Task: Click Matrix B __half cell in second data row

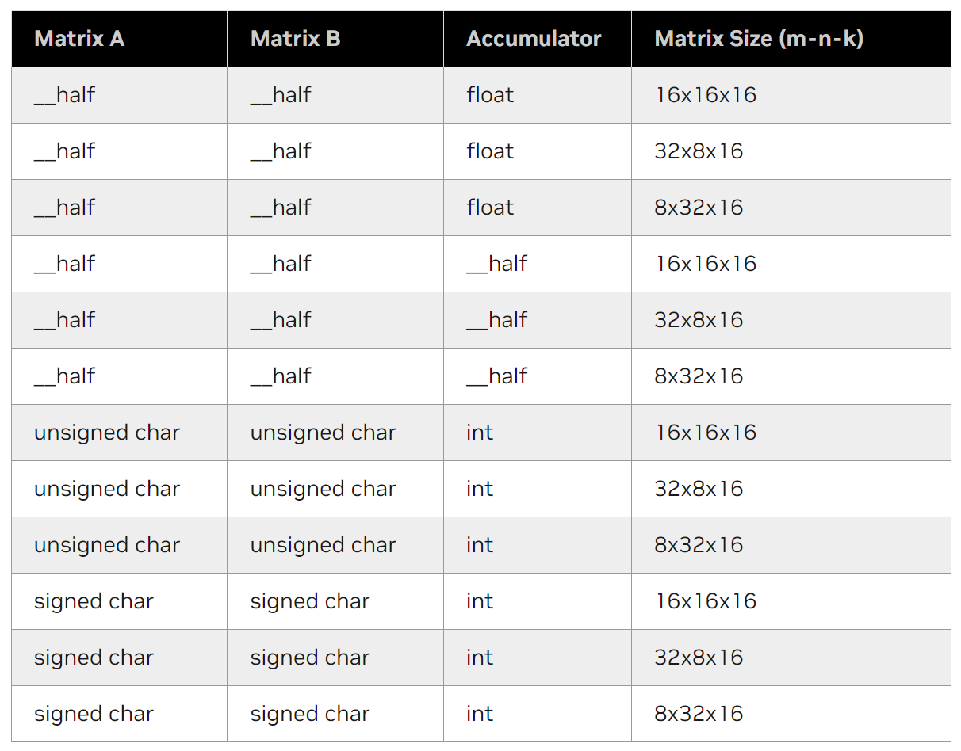Action: (x=281, y=151)
